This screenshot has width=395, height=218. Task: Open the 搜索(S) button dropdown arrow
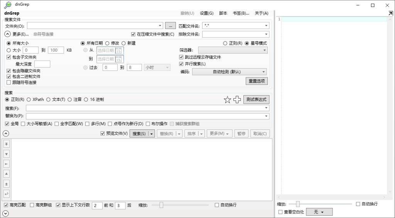[151, 134]
